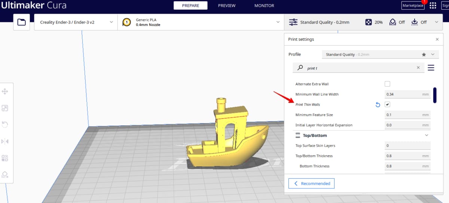
Task: Select the Support Blocker tool
Action: tap(5, 175)
